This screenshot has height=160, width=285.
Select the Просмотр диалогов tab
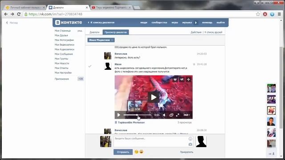[x=116, y=32]
